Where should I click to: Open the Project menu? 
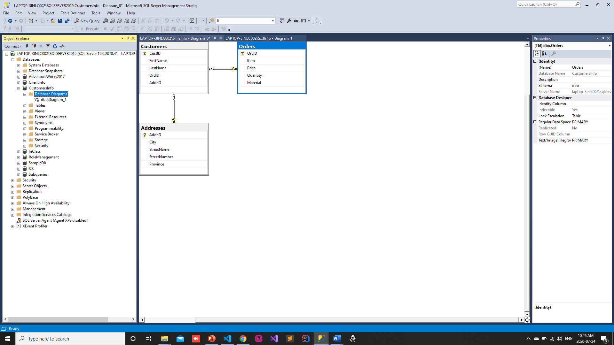(x=48, y=13)
